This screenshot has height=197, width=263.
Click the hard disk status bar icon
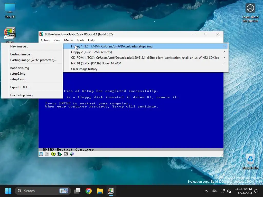pos(66,154)
